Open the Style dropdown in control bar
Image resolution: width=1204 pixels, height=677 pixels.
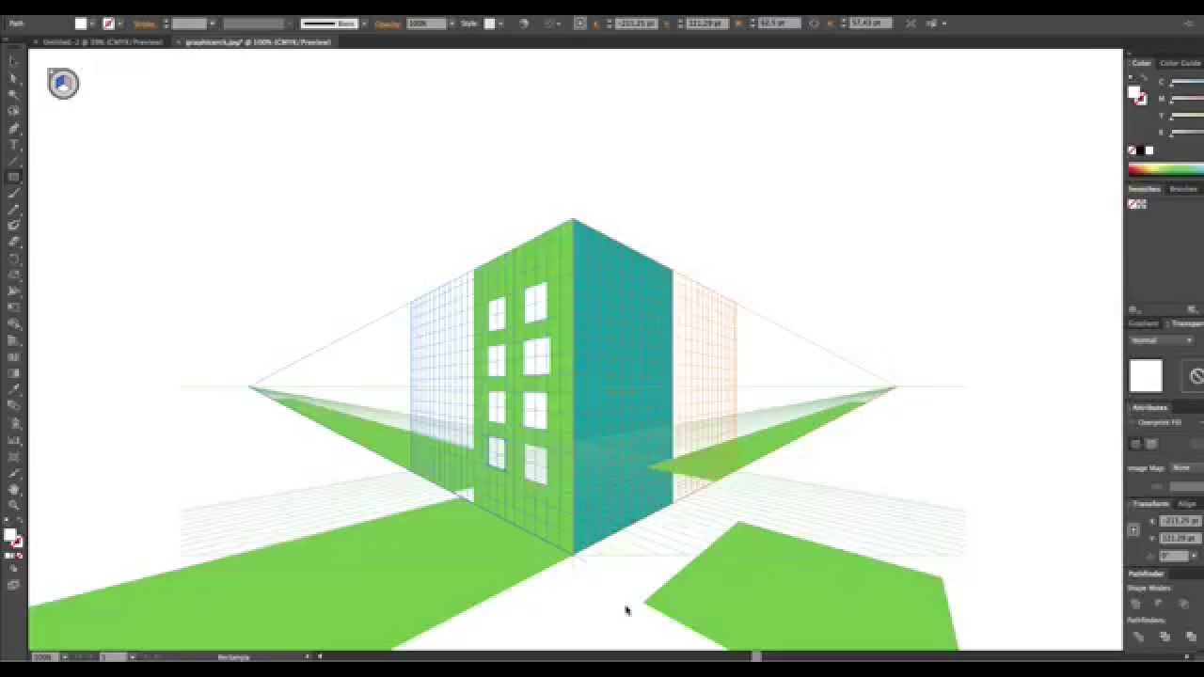click(499, 24)
